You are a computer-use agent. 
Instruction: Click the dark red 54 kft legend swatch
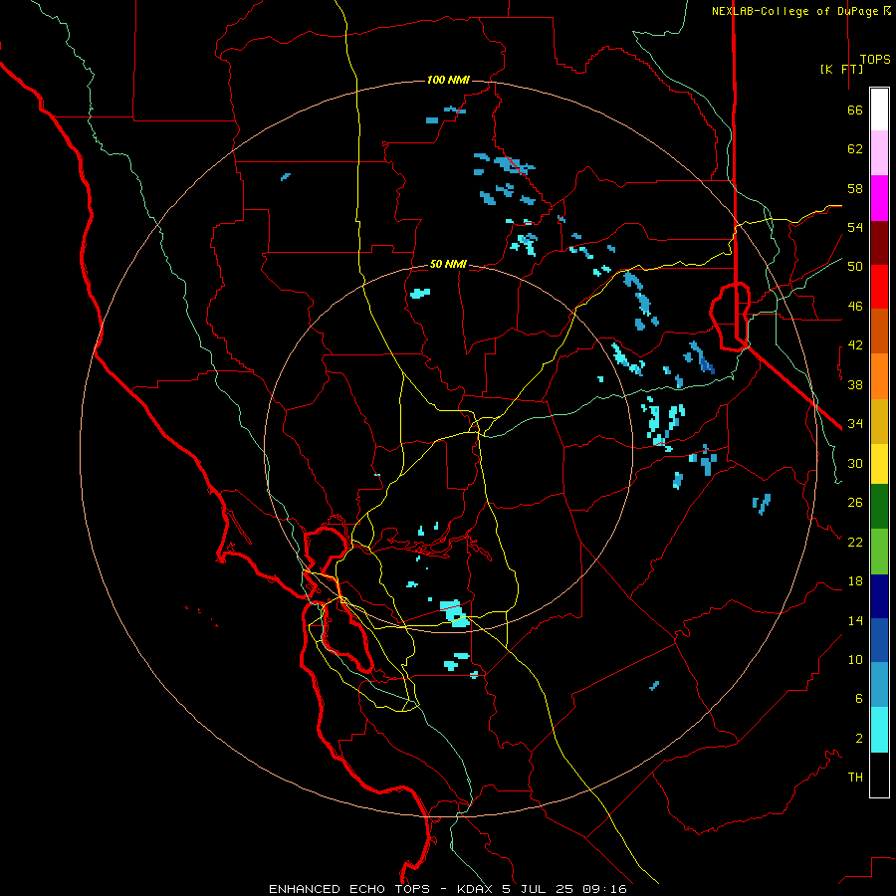879,243
